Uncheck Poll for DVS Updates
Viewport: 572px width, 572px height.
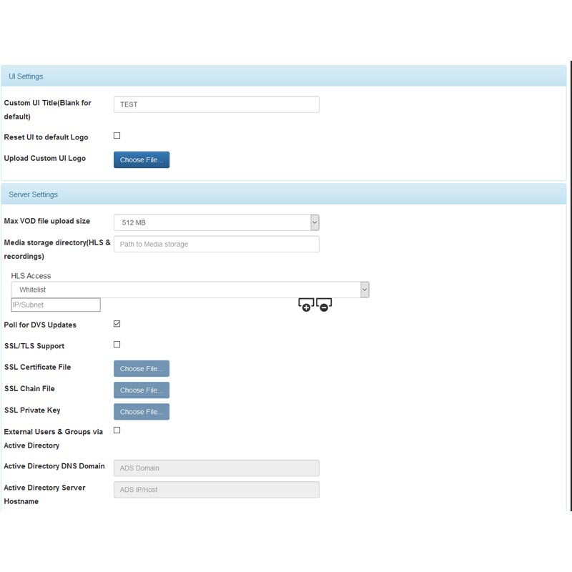[117, 324]
